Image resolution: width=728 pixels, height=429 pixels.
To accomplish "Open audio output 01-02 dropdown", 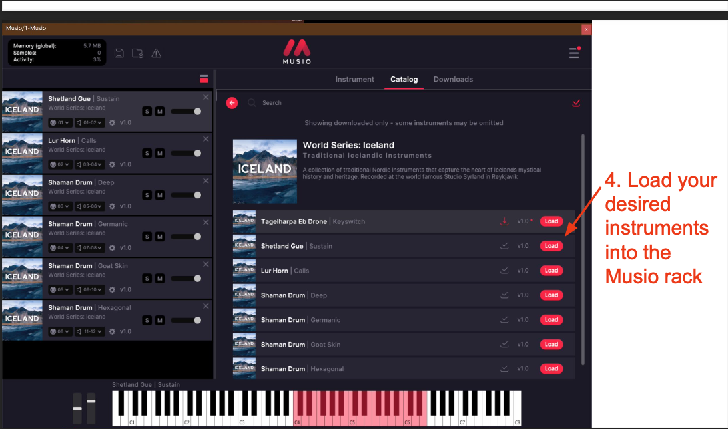I will [x=89, y=123].
